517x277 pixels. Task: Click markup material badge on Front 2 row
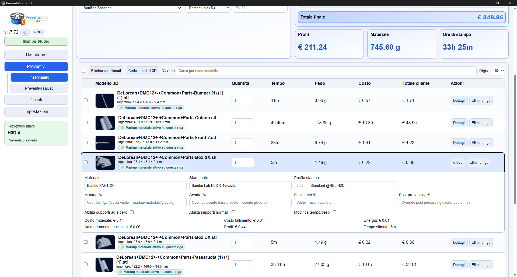point(152,148)
